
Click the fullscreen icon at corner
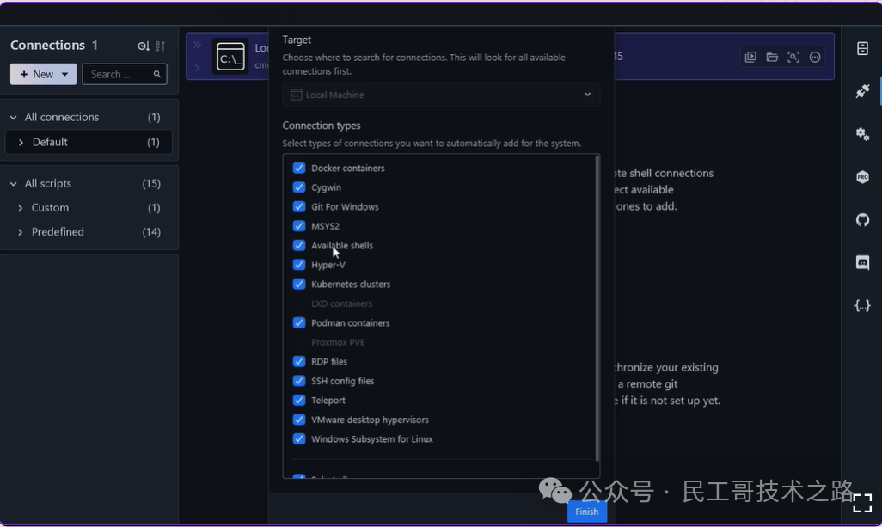tap(862, 504)
